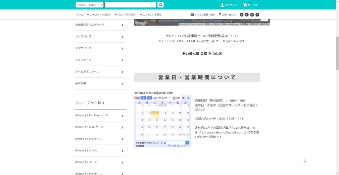
Task: Click map キーボード ショートカット link
Action: [x=191, y=24]
